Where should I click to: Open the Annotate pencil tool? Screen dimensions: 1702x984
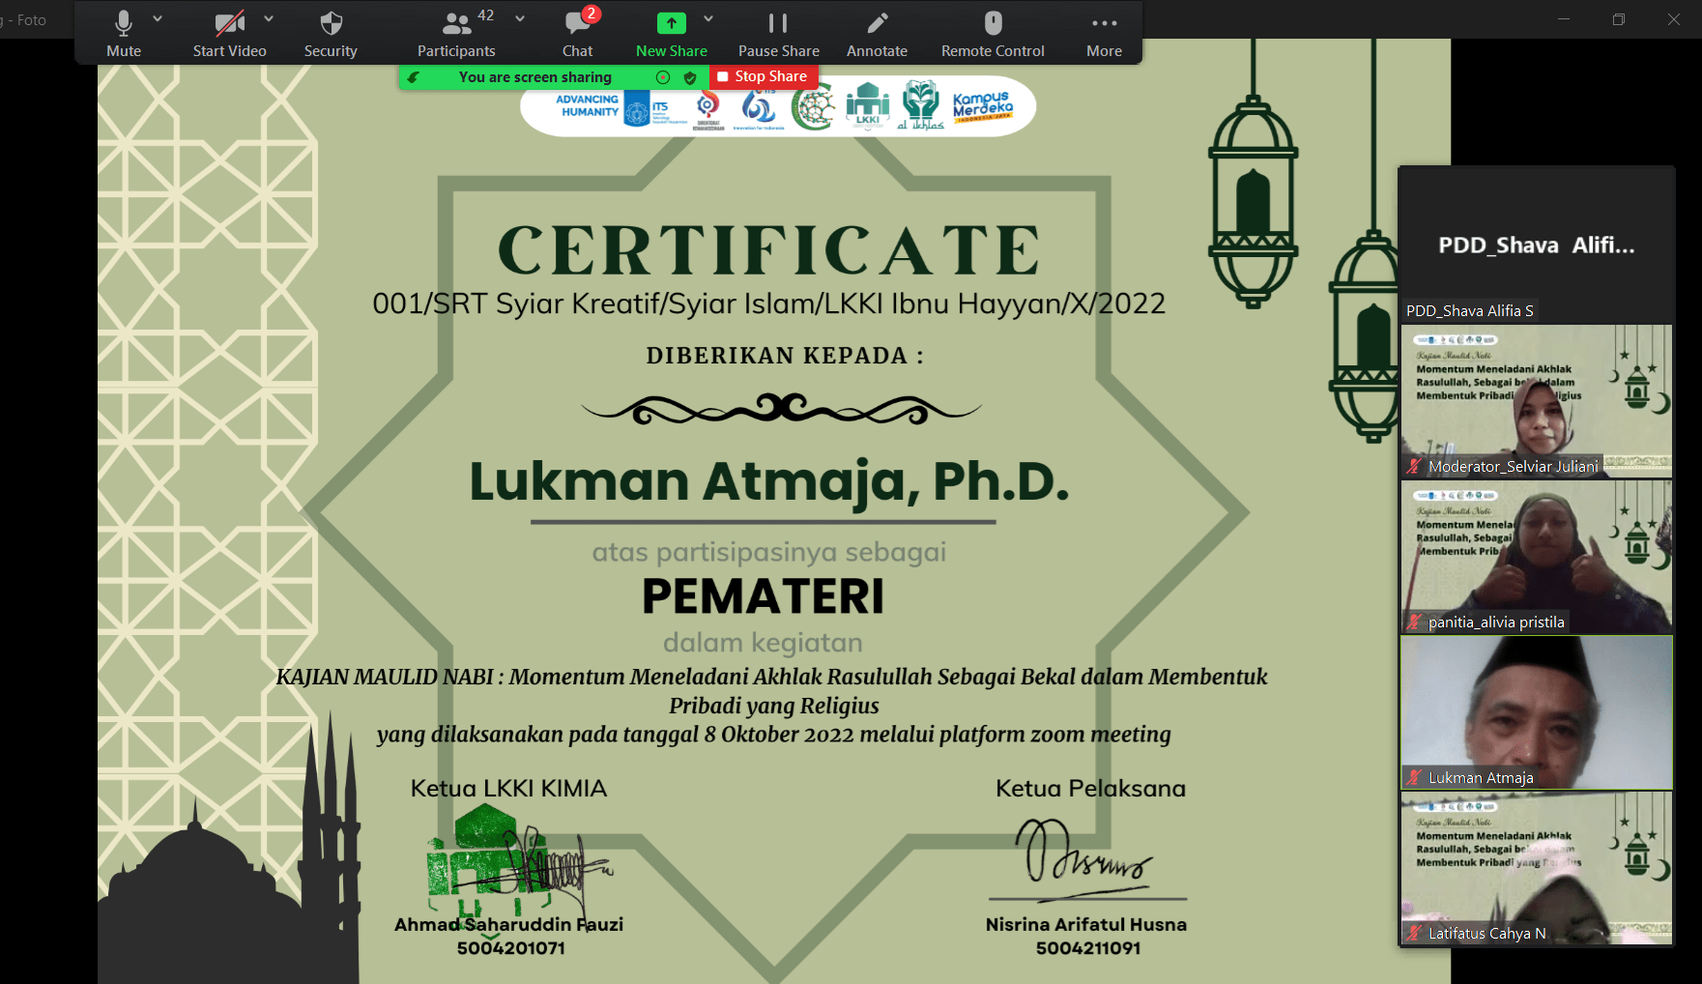(877, 33)
